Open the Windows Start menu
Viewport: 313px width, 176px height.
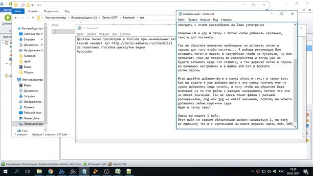[5, 172]
